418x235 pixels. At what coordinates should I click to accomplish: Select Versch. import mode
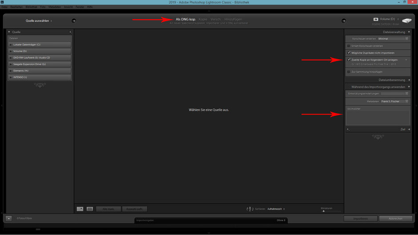216,19
